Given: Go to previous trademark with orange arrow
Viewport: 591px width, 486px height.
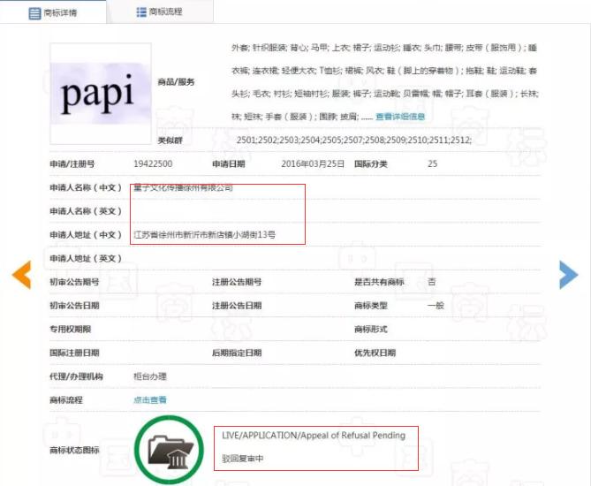Looking at the screenshot, I should click(20, 275).
